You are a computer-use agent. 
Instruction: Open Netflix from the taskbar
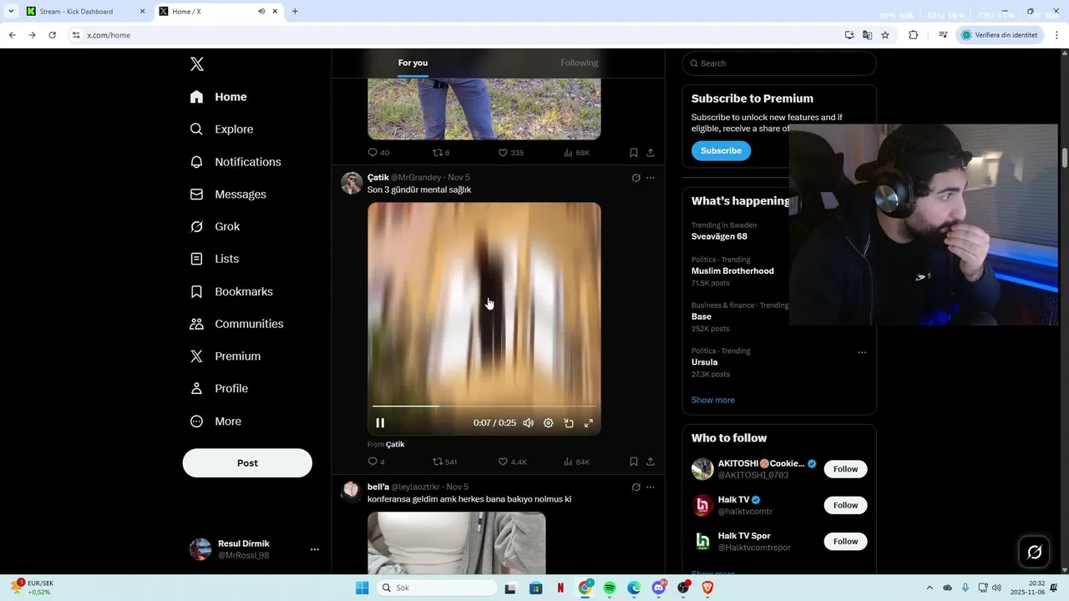560,588
